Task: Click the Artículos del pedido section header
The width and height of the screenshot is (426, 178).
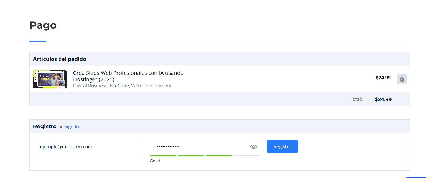Action: click(x=59, y=59)
